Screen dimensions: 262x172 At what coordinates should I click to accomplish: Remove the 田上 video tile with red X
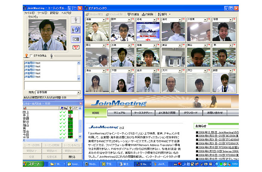[x=108, y=45]
